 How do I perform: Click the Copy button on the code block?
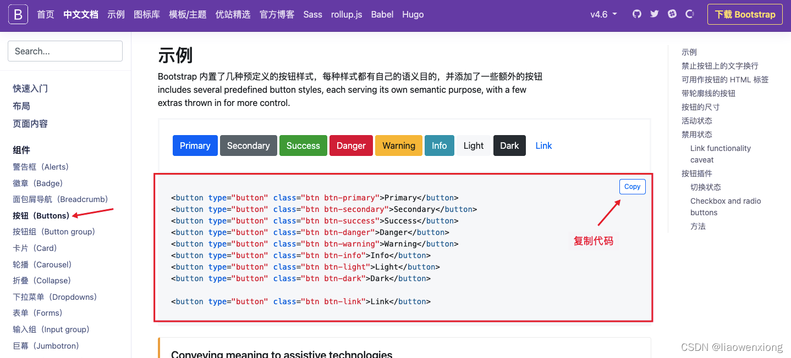click(x=632, y=186)
